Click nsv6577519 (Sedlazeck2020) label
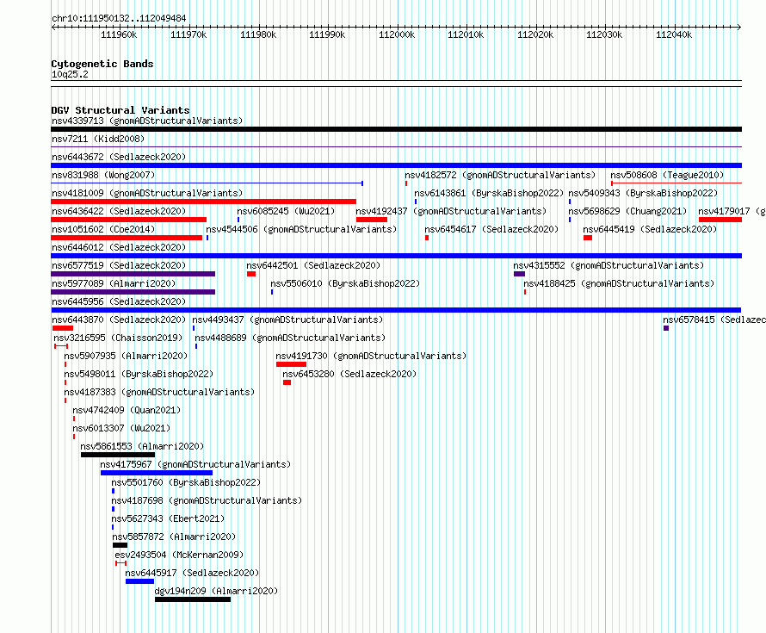 (119, 265)
